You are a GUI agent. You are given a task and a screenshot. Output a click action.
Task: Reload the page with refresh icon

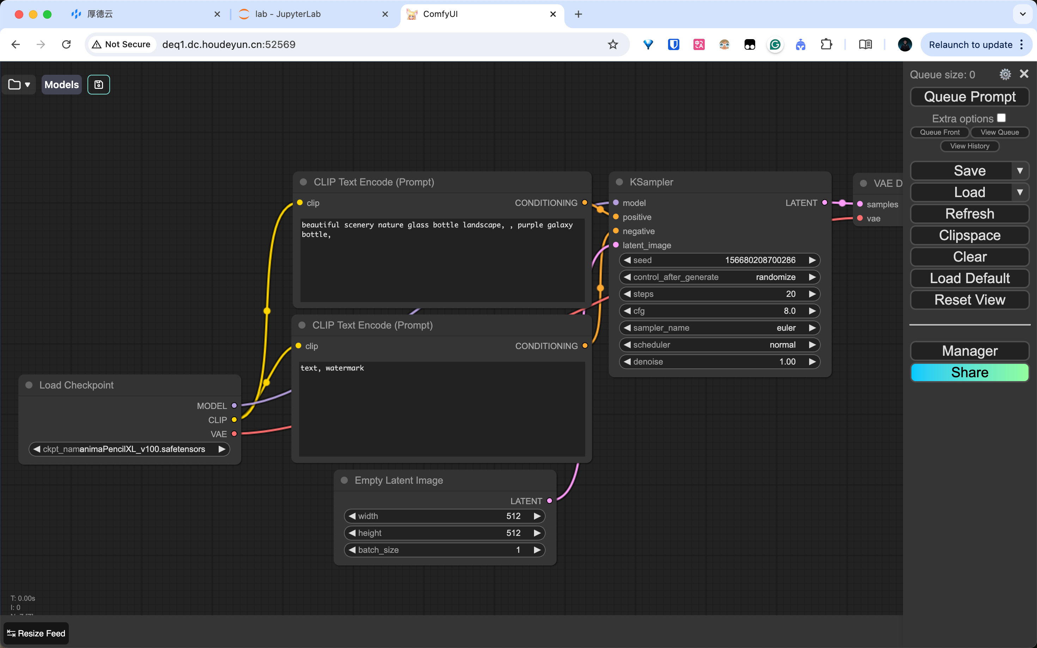(66, 44)
